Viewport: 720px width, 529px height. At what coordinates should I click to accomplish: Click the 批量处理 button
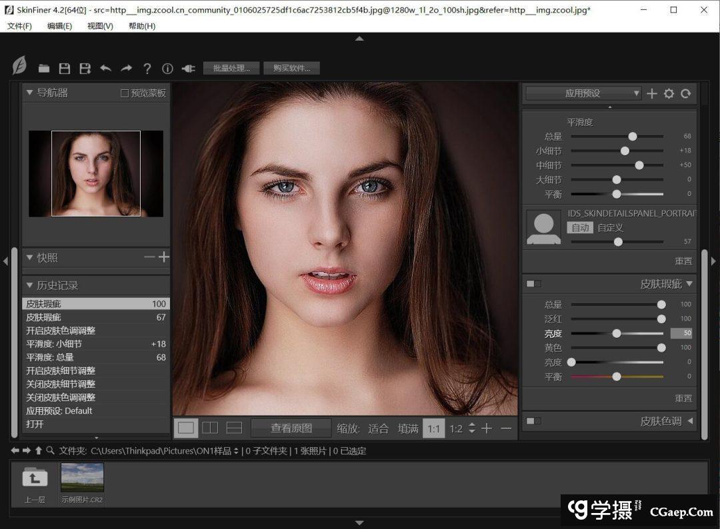pyautogui.click(x=231, y=68)
